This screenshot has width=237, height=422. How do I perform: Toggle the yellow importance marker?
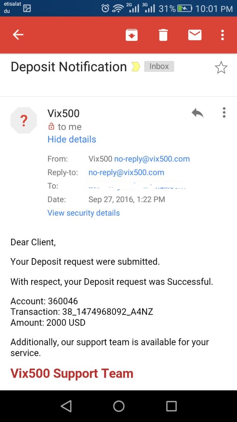136,66
